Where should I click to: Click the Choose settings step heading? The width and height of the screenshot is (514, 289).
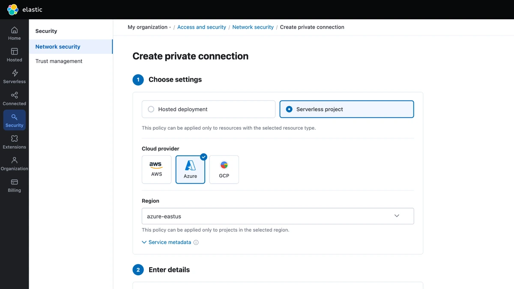(x=175, y=80)
